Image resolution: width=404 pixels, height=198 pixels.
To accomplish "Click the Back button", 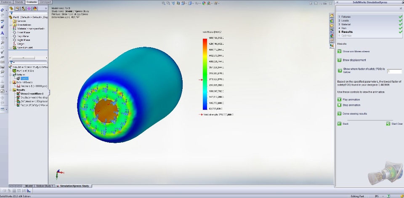I will 343,124.
